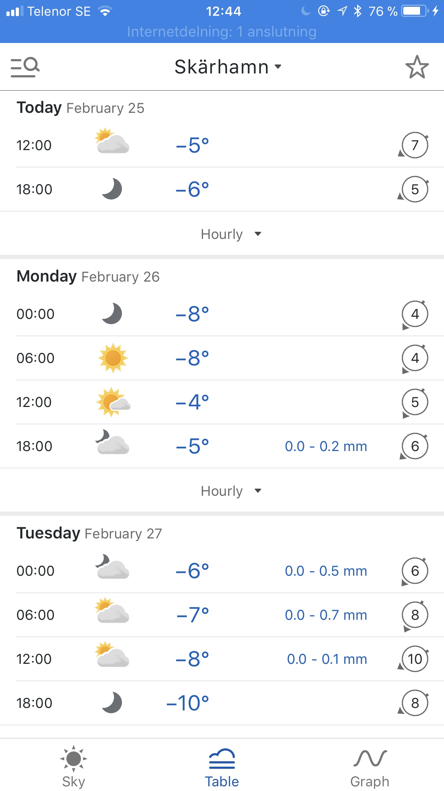Tap the partly cloudy icon today 12:00
Screen dimensions: 444x791
pyautogui.click(x=112, y=141)
